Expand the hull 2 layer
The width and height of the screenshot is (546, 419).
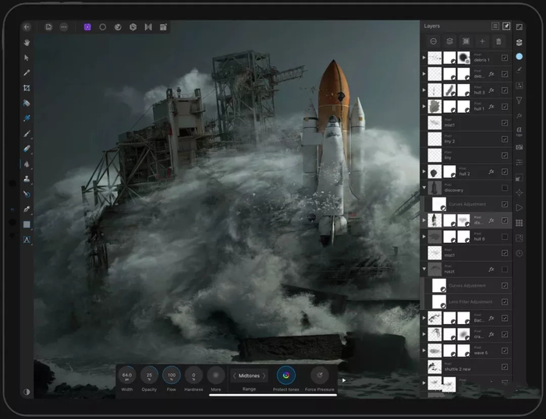[x=424, y=171]
